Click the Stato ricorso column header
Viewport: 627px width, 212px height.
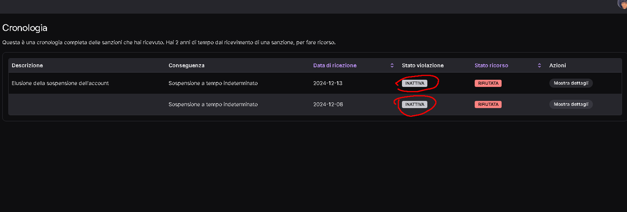point(491,66)
